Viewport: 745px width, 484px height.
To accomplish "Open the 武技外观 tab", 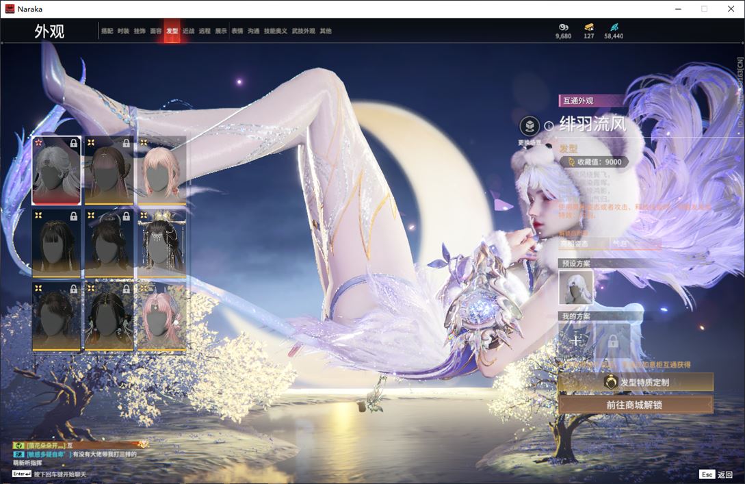I will [x=303, y=31].
